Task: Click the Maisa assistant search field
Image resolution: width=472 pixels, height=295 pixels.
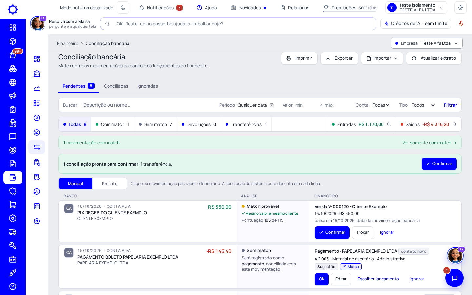Action: coord(238,24)
